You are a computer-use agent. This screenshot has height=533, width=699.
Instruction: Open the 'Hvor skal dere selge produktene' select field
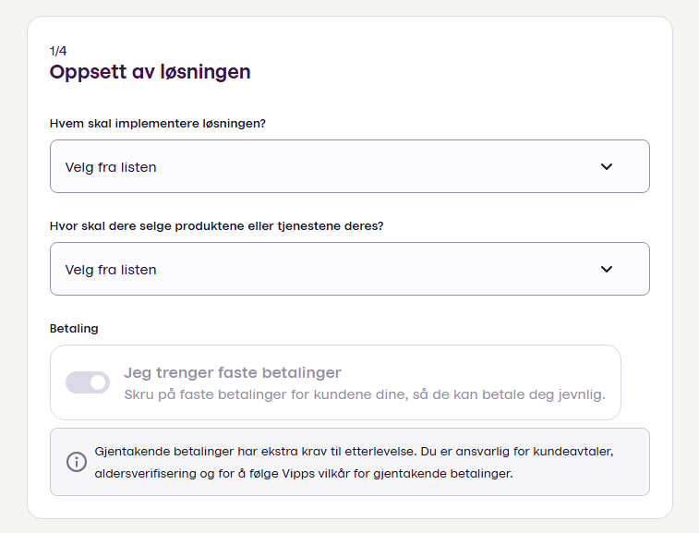[349, 270]
